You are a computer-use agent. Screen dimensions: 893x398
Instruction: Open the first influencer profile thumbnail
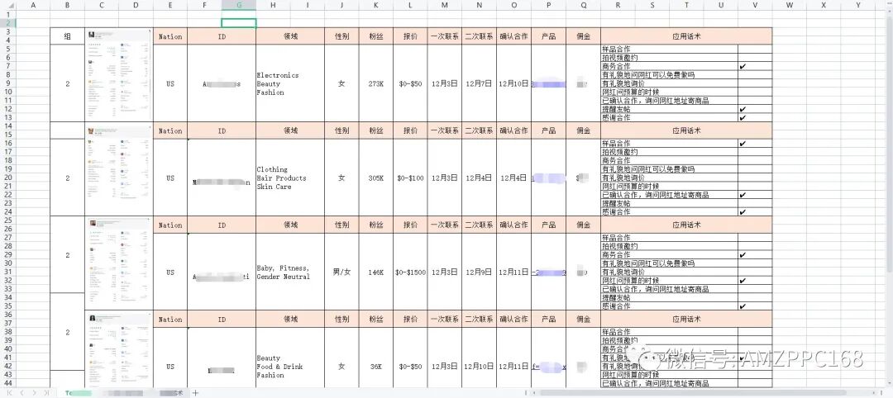(119, 74)
